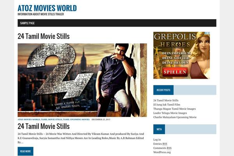The width and height of the screenshot is (234, 156).
Task: Open the SAMPLE PAGE menu item
Action: click(27, 23)
